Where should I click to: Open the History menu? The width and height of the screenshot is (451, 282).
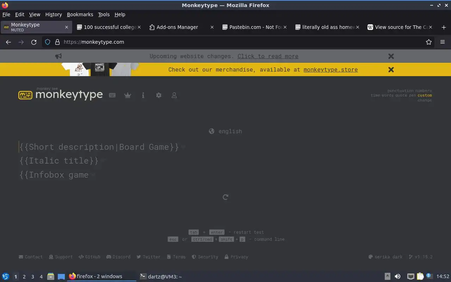[x=54, y=14]
